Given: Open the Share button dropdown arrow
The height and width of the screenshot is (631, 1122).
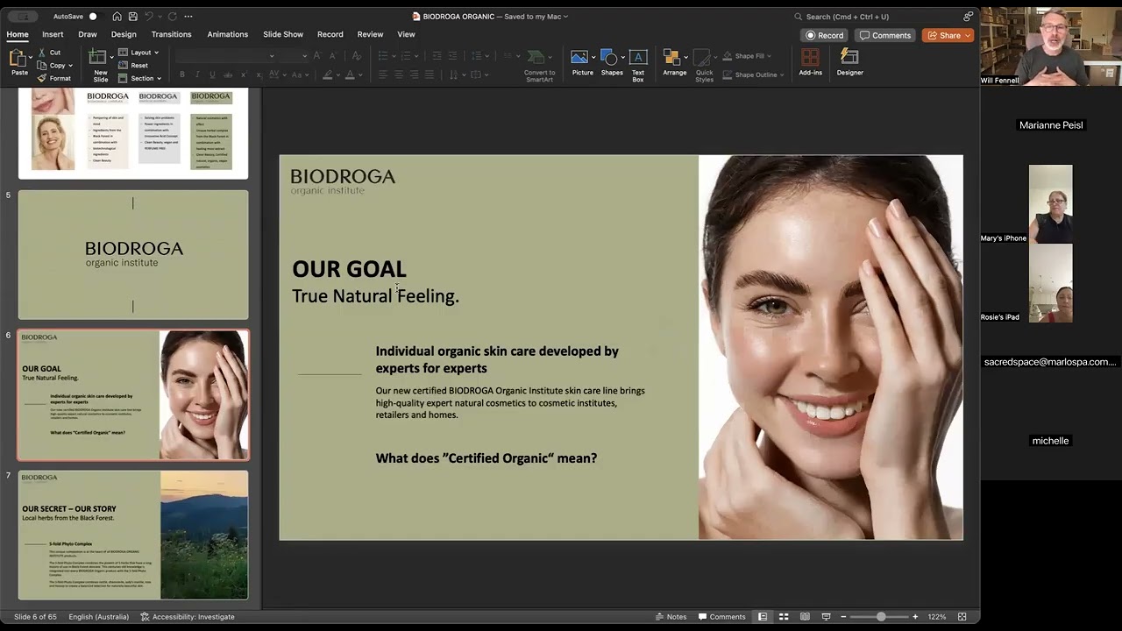Looking at the screenshot, I should (968, 35).
